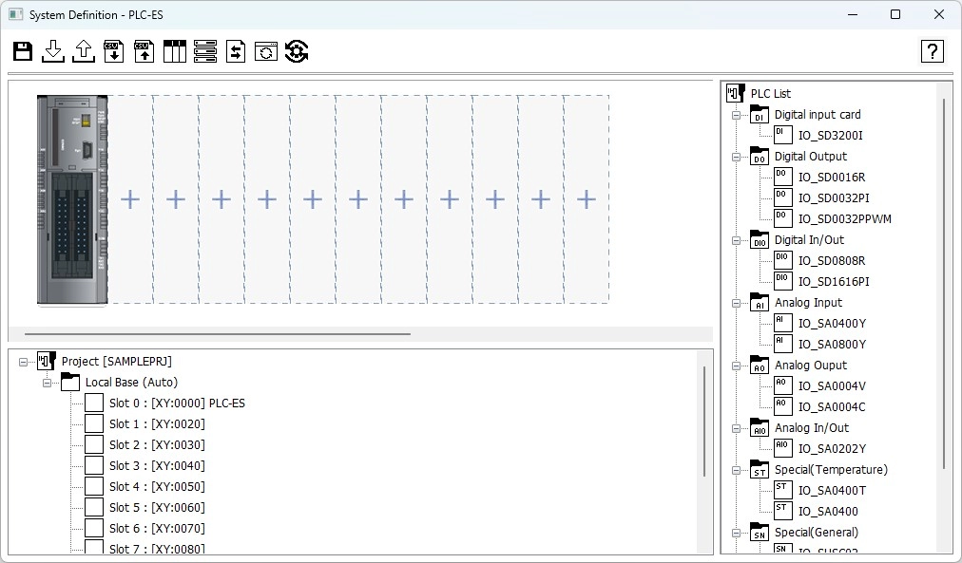The height and width of the screenshot is (563, 962).
Task: Click the window refresh toolbar icon
Action: pyautogui.click(x=265, y=51)
